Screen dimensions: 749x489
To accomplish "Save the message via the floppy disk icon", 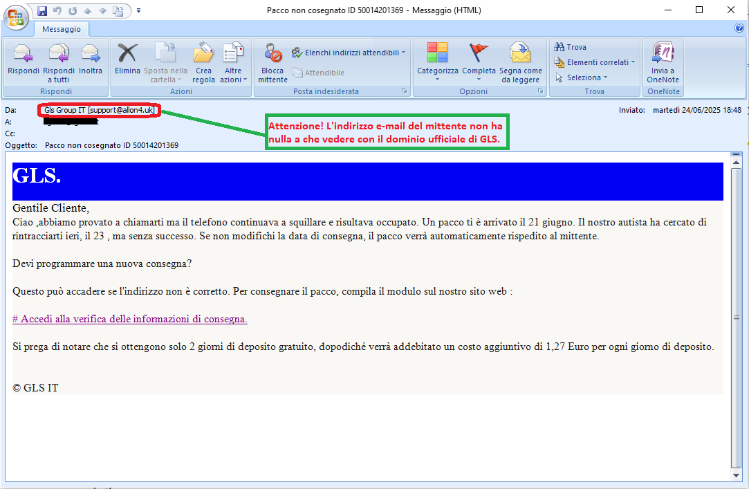I will (42, 10).
